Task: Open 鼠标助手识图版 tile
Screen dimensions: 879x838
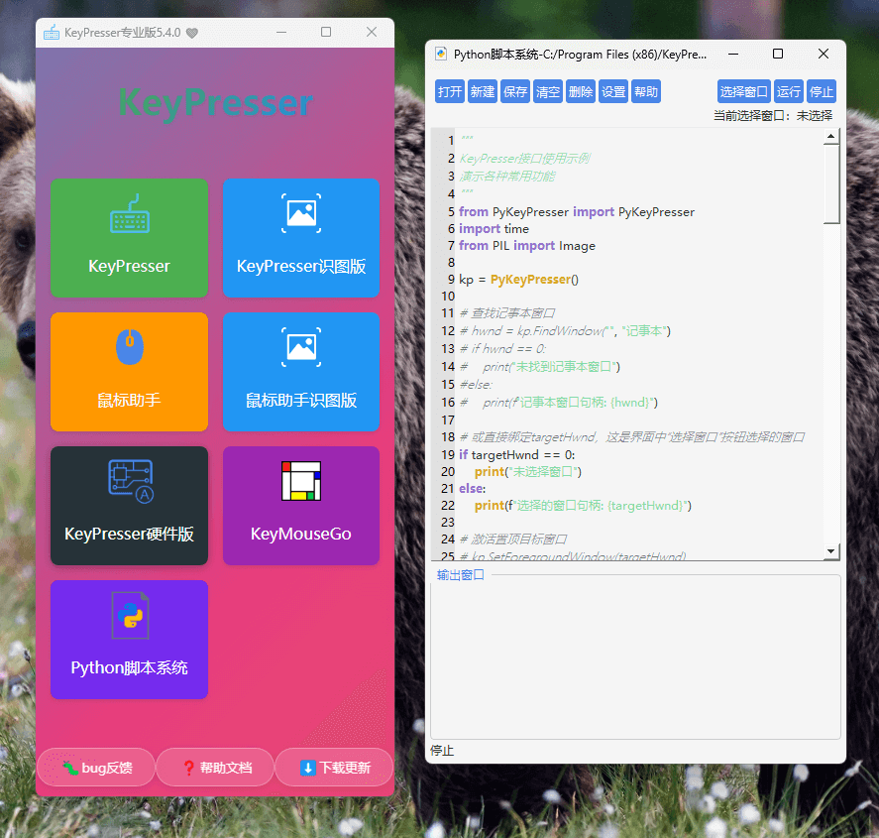Action: [301, 372]
